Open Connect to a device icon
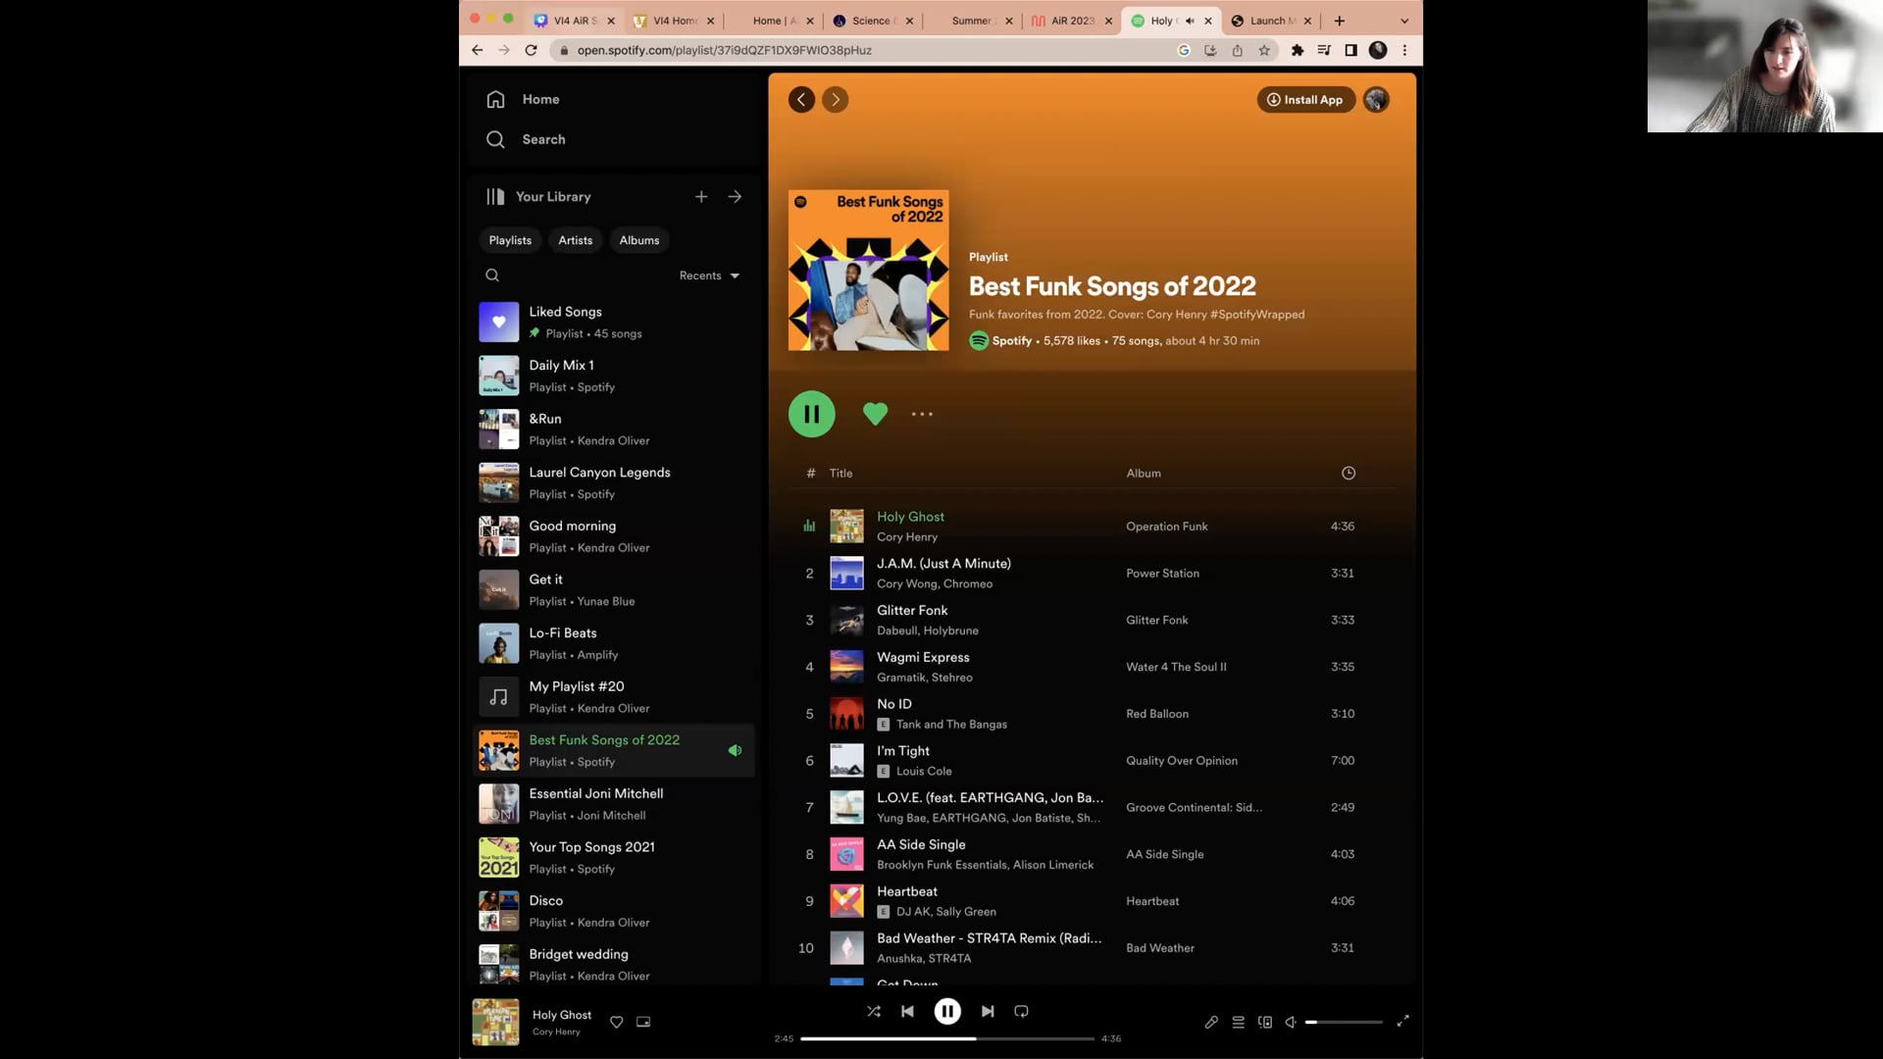1883x1059 pixels. [x=1265, y=1022]
